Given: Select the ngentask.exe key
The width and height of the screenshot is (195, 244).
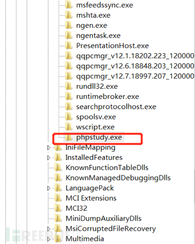Looking at the screenshot, I should pyautogui.click(x=98, y=36).
